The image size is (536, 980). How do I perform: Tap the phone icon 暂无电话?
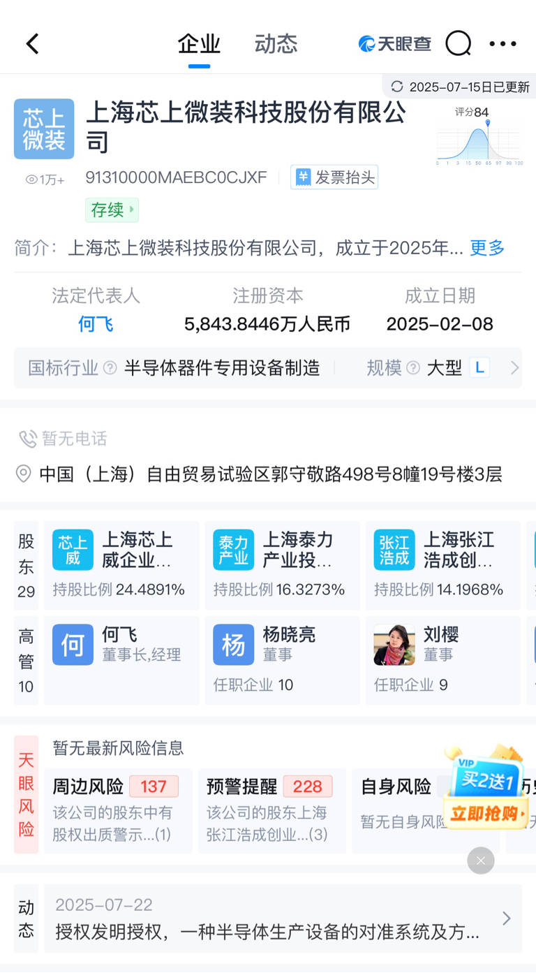point(27,439)
